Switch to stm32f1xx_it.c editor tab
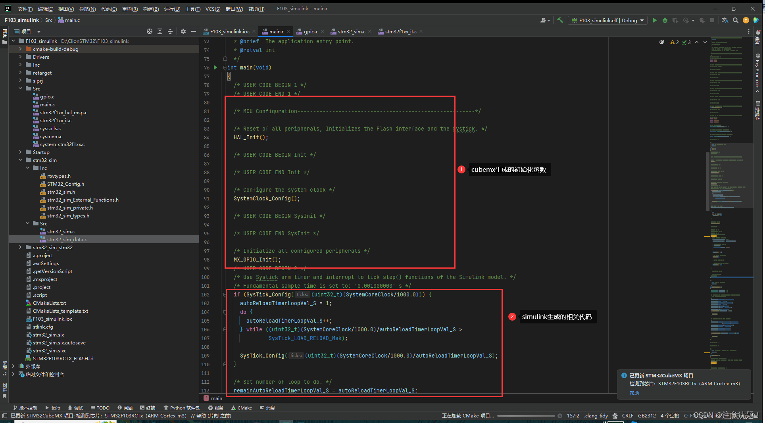The height and width of the screenshot is (423, 765). click(401, 31)
